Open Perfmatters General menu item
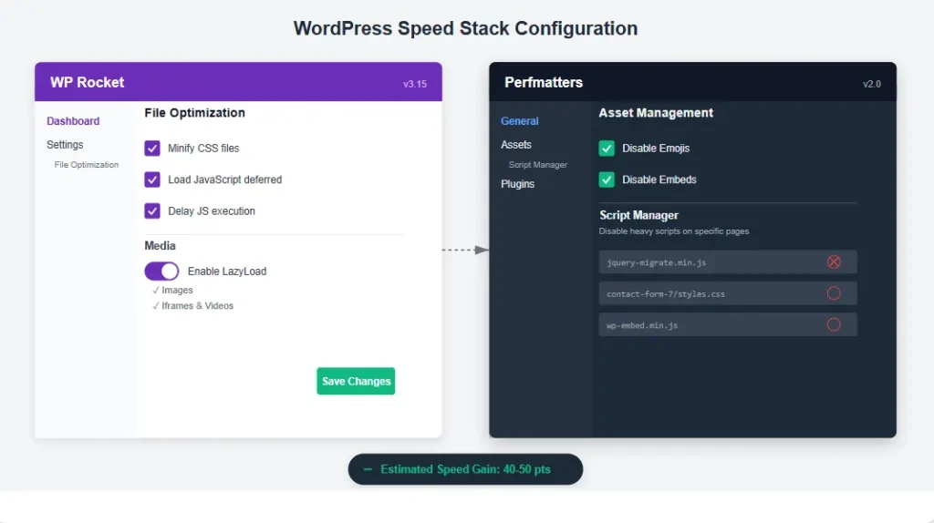This screenshot has height=523, width=934. tap(519, 121)
